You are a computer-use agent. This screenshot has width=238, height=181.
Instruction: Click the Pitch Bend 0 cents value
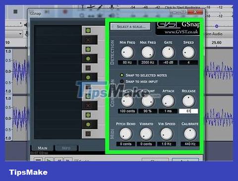click(x=126, y=144)
